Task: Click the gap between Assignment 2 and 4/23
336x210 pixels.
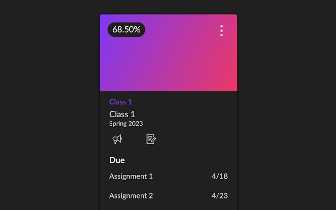Action: 182,196
